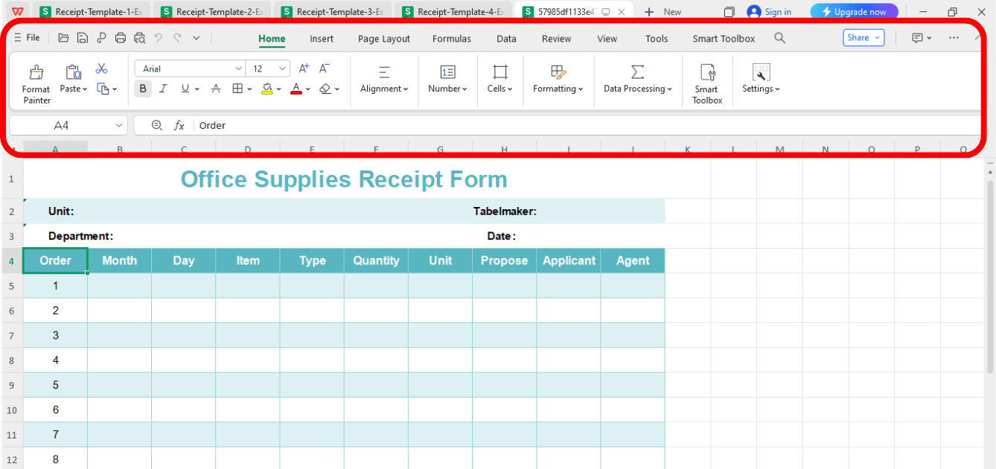Switch to the Review ribbon tab
996x469 pixels.
point(556,39)
